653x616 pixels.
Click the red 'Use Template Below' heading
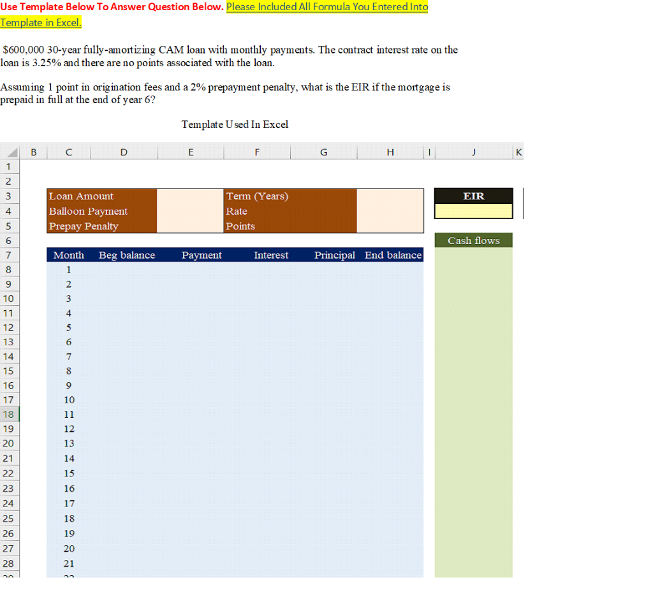pyautogui.click(x=112, y=6)
